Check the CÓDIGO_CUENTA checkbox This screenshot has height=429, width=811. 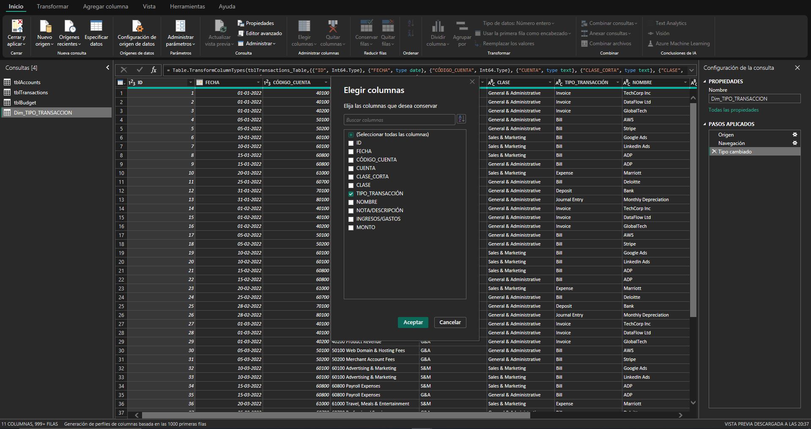[x=351, y=160]
